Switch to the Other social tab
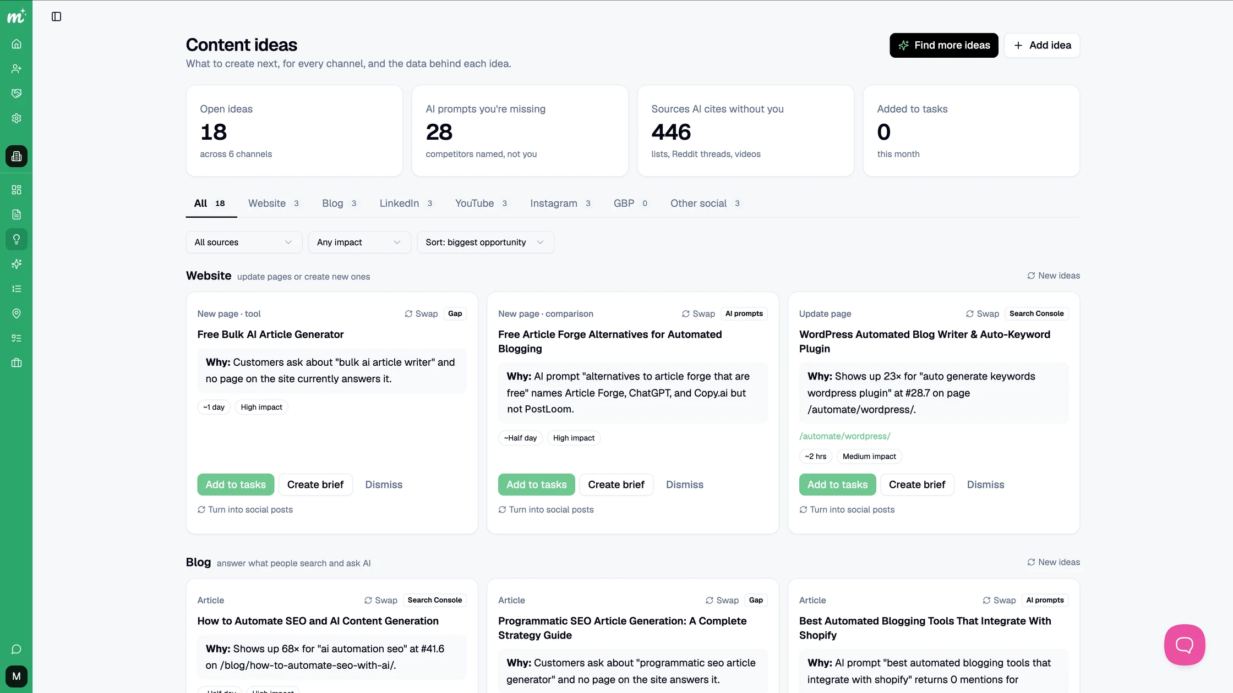This screenshot has width=1233, height=693. 706,204
